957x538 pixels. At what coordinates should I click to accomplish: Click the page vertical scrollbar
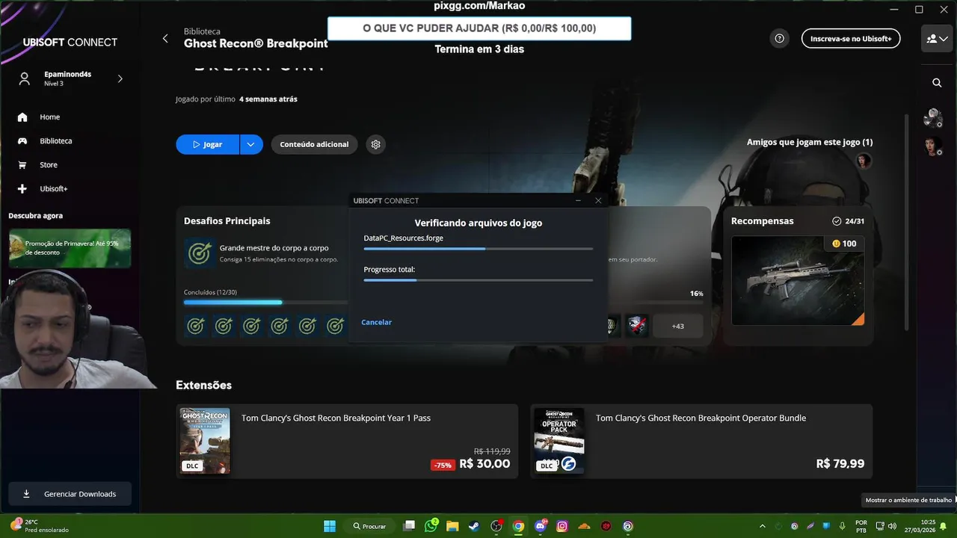tap(907, 222)
